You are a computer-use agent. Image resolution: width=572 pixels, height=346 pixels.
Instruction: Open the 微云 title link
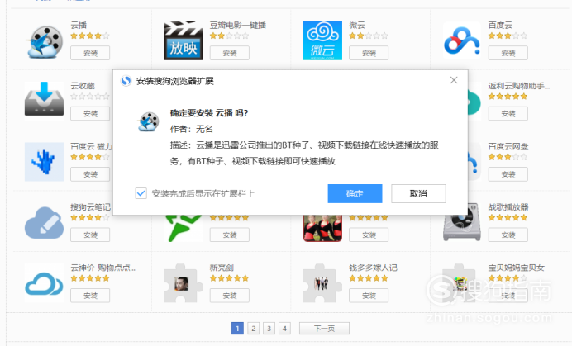click(357, 25)
